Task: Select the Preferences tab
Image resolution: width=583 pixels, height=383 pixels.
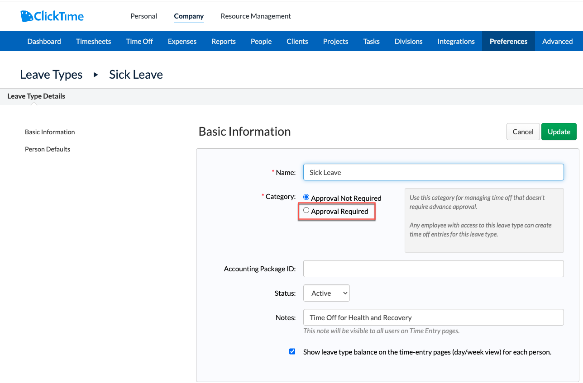Action: [508, 41]
